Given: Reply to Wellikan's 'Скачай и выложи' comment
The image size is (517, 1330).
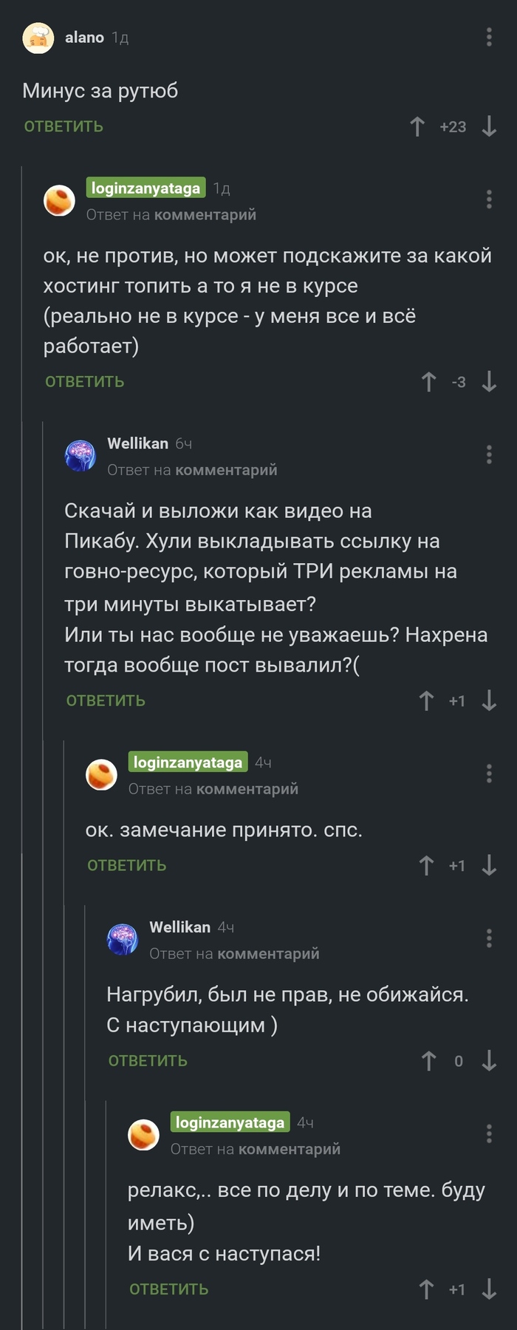Looking at the screenshot, I should pos(106,701).
